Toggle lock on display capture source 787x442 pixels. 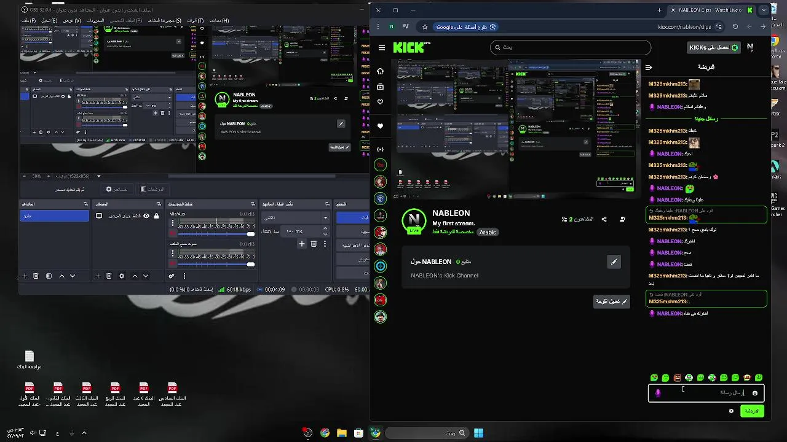tap(156, 216)
